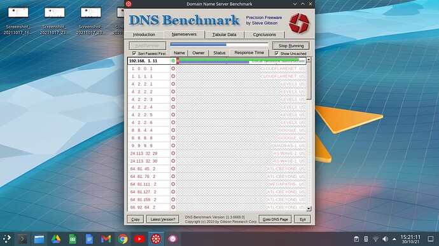Open the Wi-Fi network tray icon
The width and height of the screenshot is (439, 246).
(376, 239)
